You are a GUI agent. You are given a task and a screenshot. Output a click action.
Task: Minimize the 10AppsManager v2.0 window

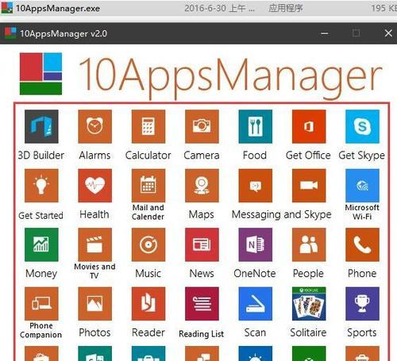pos(325,33)
